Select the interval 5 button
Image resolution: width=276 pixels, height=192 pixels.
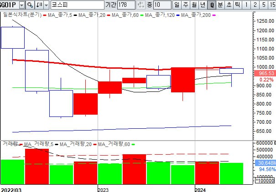[x=264, y=5]
